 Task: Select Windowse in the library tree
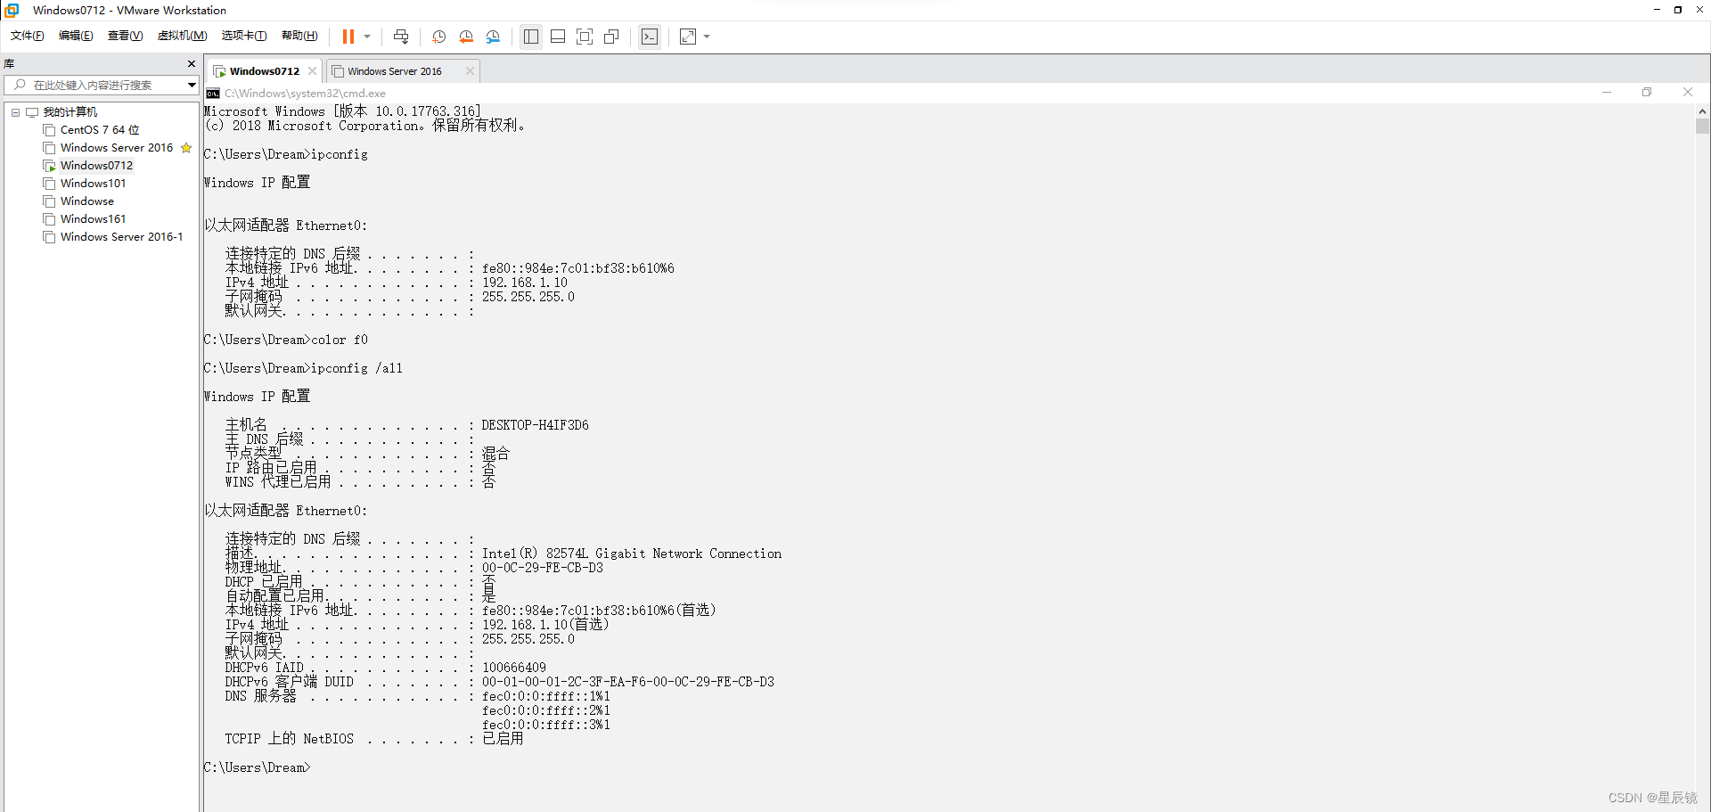(x=87, y=201)
